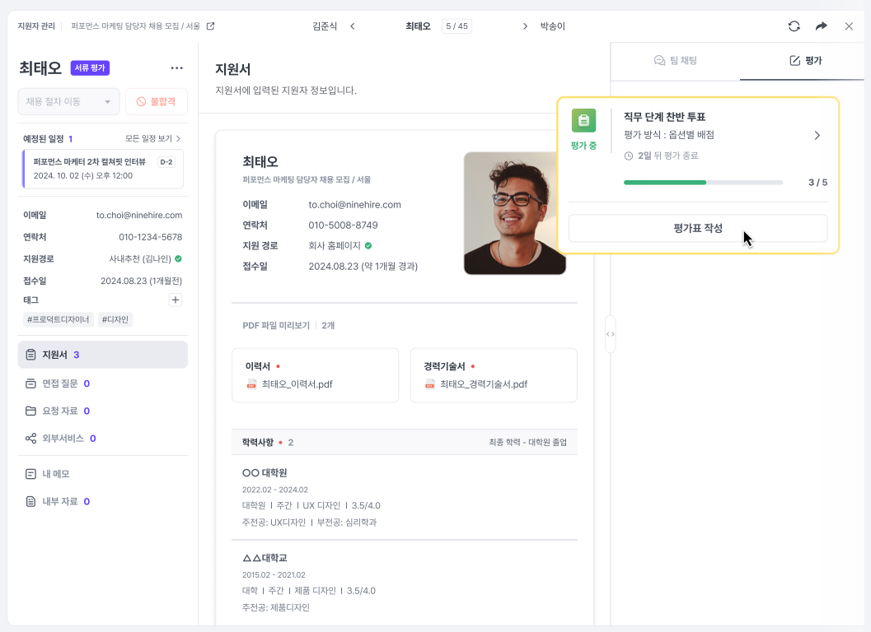This screenshot has height=632, width=871.
Task: Click D-2 badge on schedule
Action: [x=166, y=162]
